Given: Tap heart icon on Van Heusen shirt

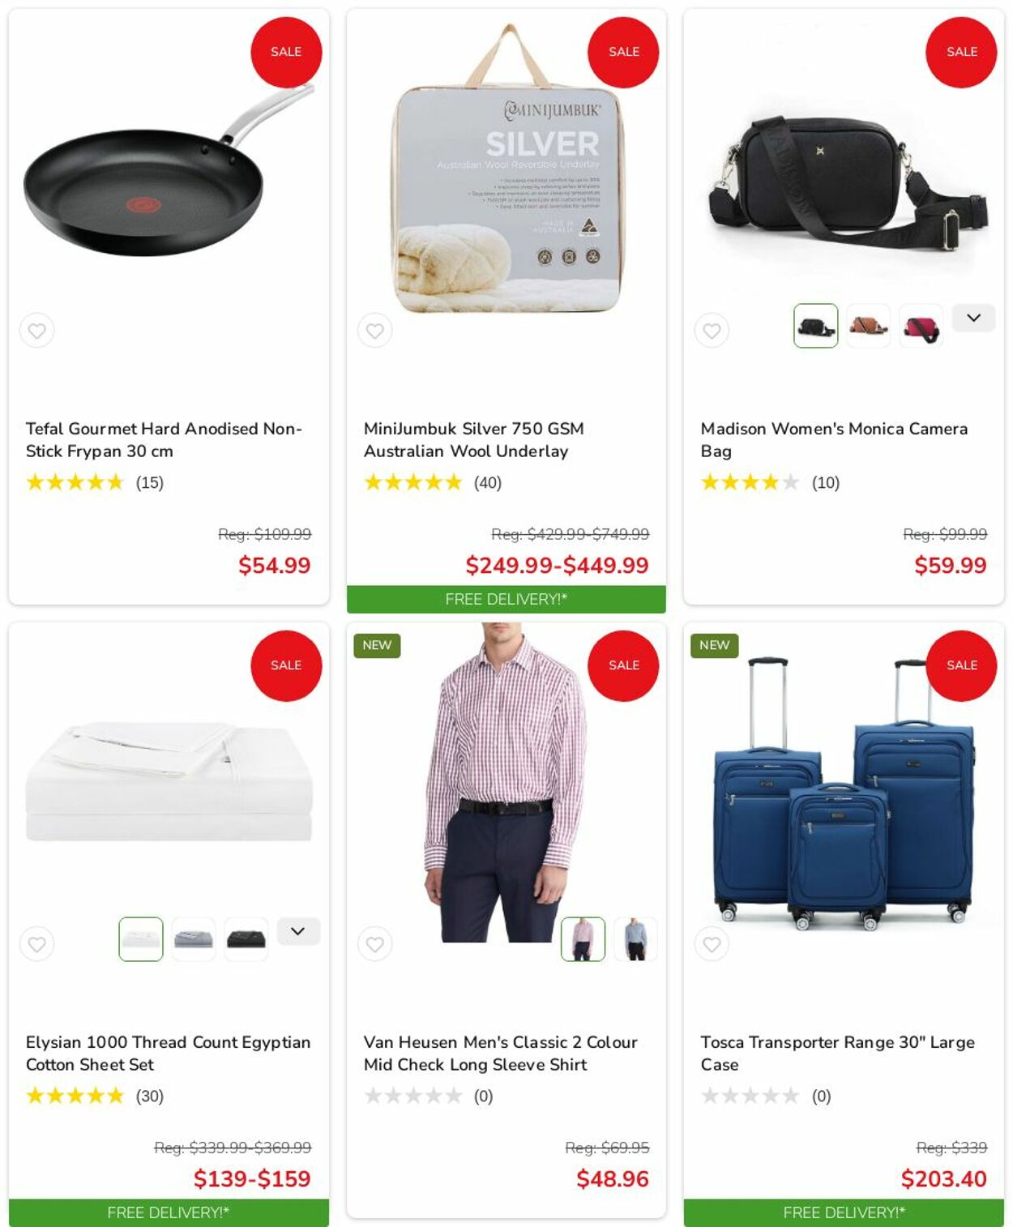Looking at the screenshot, I should coord(374,944).
